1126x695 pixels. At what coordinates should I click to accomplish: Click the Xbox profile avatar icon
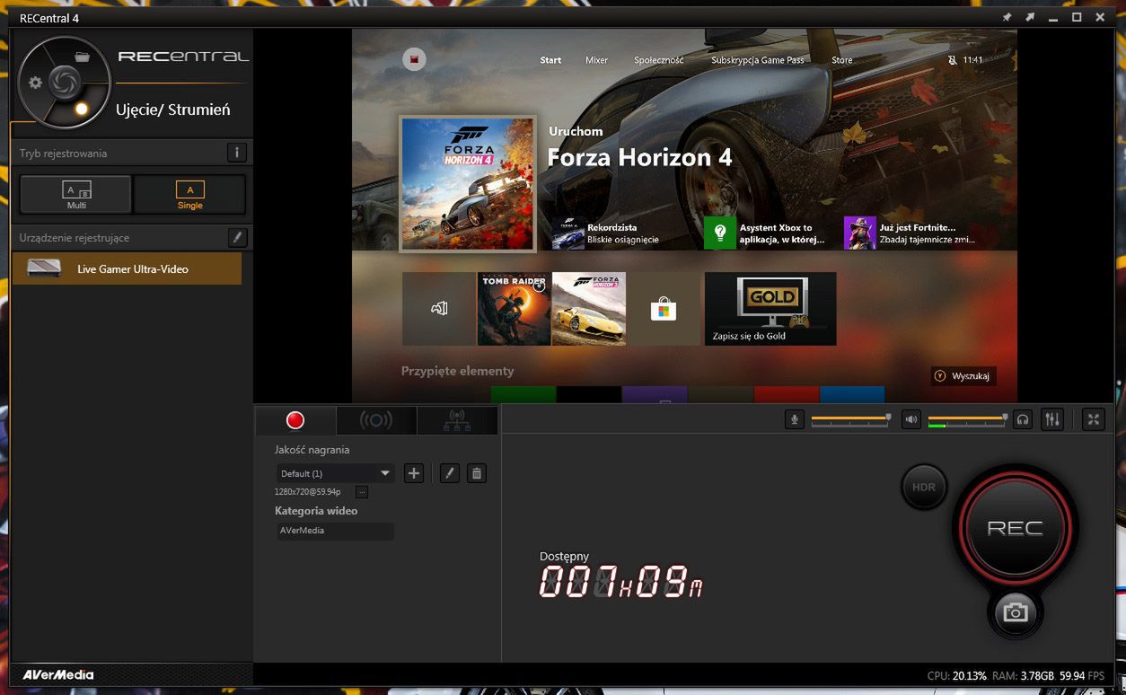pos(414,59)
